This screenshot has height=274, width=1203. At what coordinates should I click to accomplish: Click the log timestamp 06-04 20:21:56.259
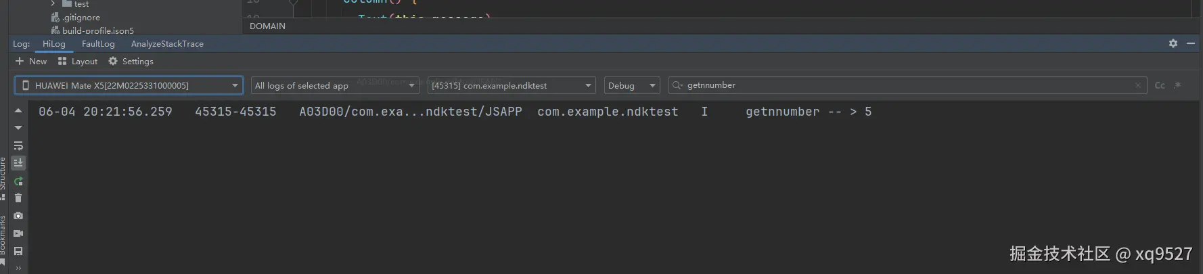pyautogui.click(x=106, y=112)
